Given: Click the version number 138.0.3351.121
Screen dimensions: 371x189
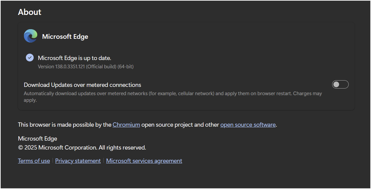Looking at the screenshot, I should pyautogui.click(x=70, y=67).
